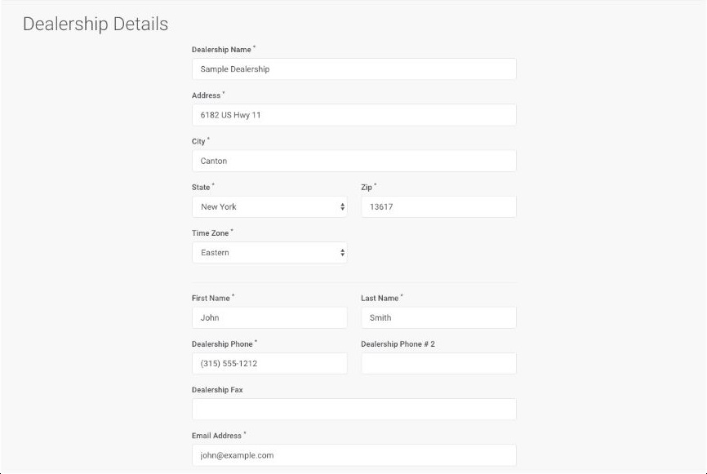Click the Zip field with 13617
Screen dimensions: 707x474
tap(438, 206)
